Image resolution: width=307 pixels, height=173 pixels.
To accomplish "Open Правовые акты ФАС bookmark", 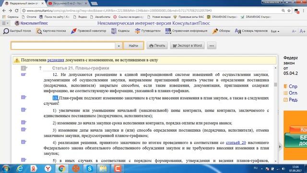I will point(189,17).
